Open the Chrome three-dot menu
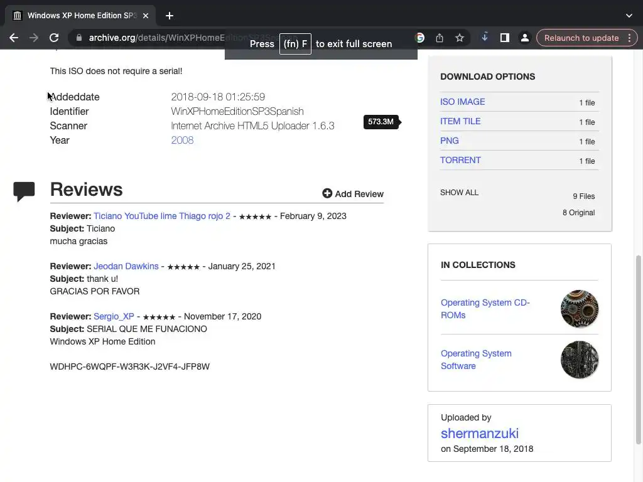 click(629, 38)
